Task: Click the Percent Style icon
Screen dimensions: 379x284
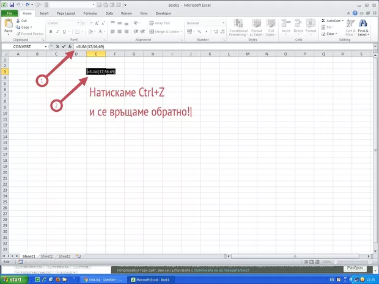Action: 199,32
